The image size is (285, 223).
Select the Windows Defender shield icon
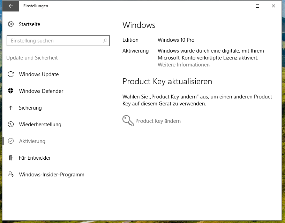click(x=11, y=91)
